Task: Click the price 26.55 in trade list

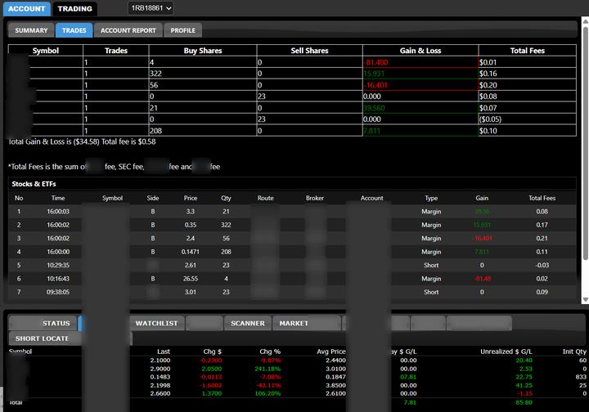Action: pos(190,279)
